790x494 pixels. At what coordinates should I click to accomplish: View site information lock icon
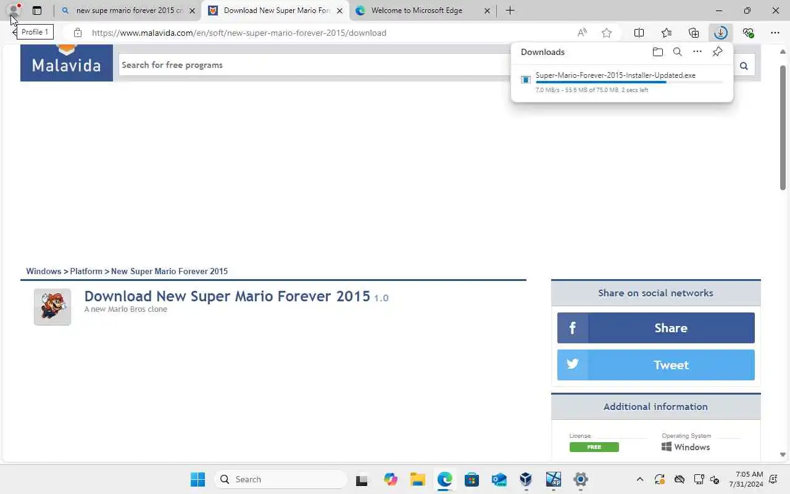pyautogui.click(x=77, y=33)
